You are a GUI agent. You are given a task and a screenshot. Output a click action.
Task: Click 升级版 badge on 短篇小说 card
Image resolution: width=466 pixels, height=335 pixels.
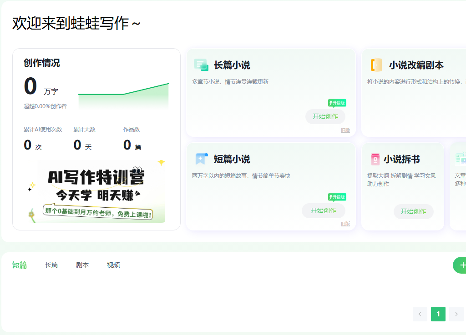click(x=337, y=197)
